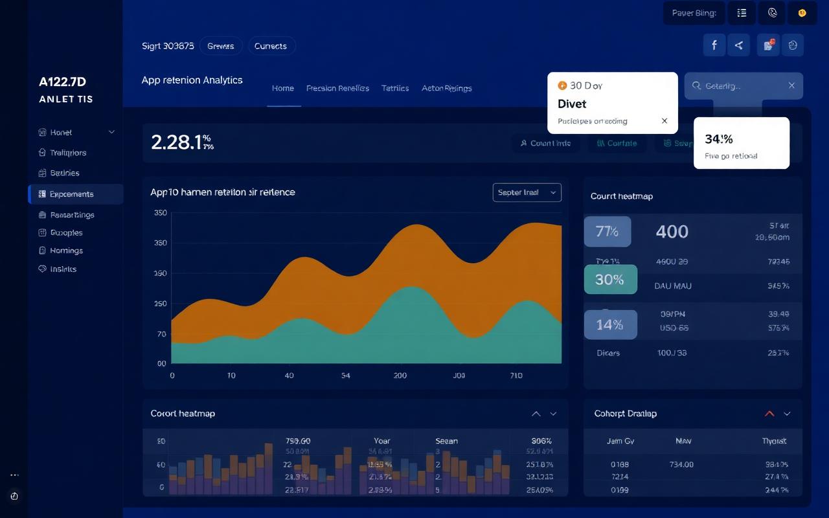
Task: Select Expcements in the sidebar
Action: [76, 194]
